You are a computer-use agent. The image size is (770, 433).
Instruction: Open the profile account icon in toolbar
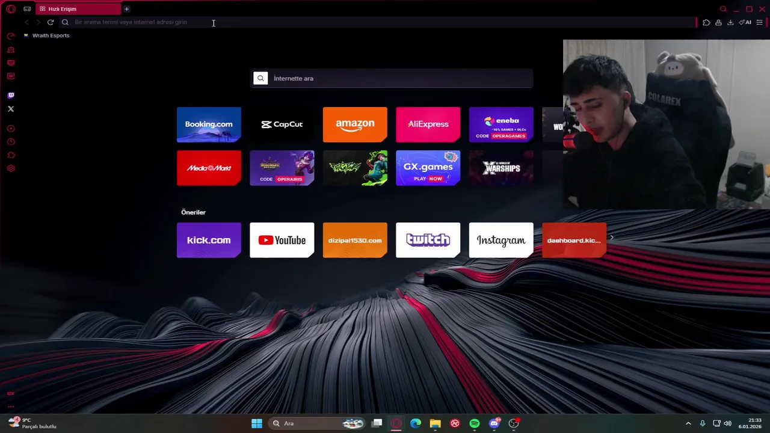(718, 22)
